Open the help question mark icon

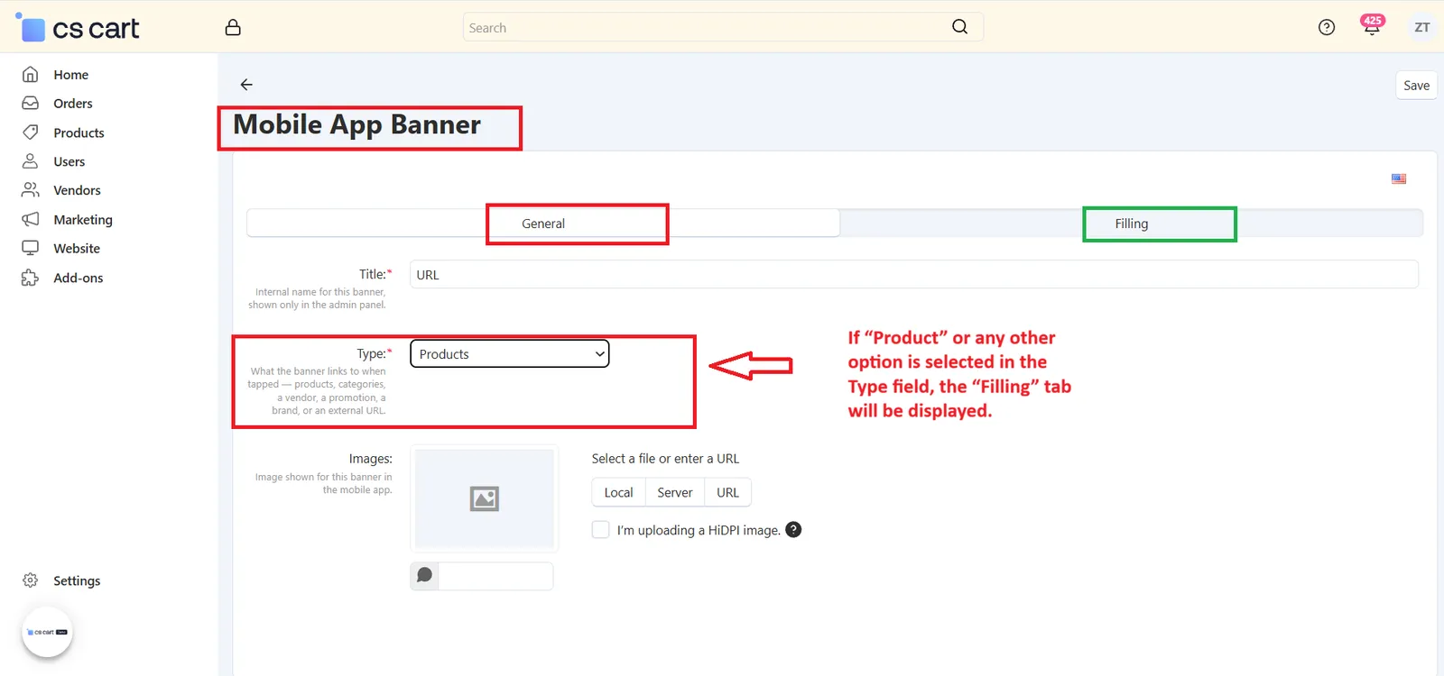point(1327,27)
